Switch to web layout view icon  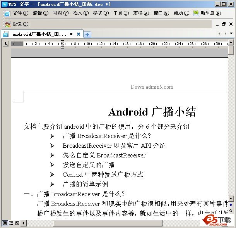(17, 223)
